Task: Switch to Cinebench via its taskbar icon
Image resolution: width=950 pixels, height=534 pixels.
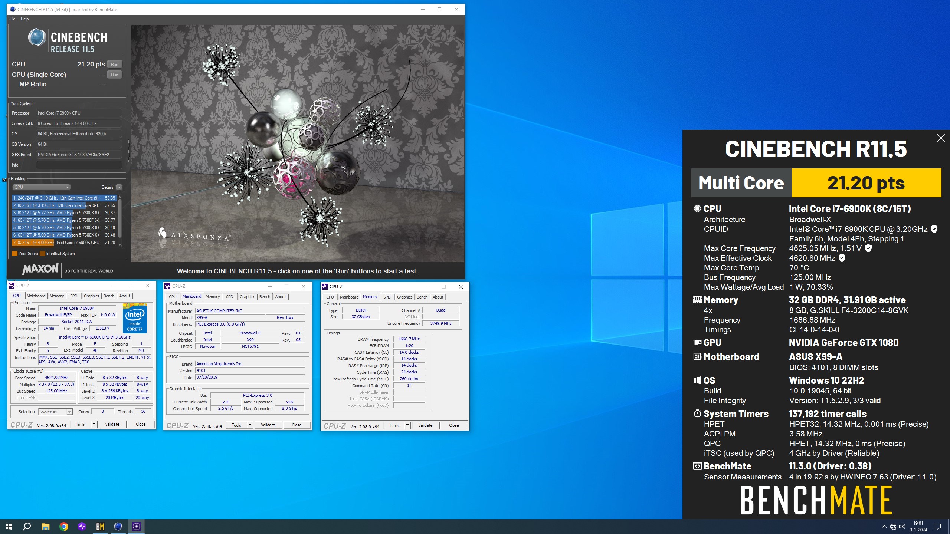Action: pos(118,526)
